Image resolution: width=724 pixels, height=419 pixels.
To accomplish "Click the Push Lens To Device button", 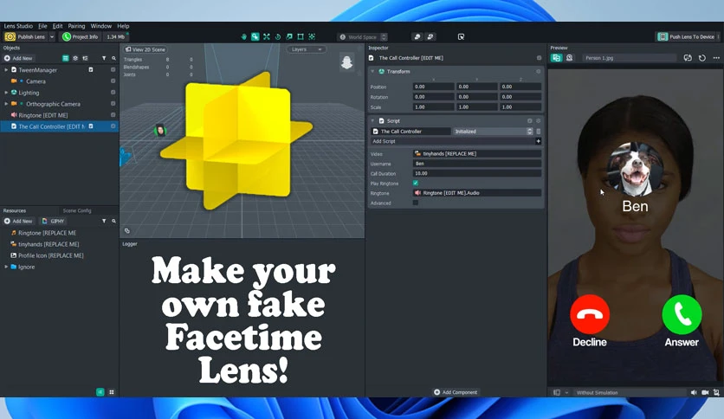I will click(x=686, y=37).
